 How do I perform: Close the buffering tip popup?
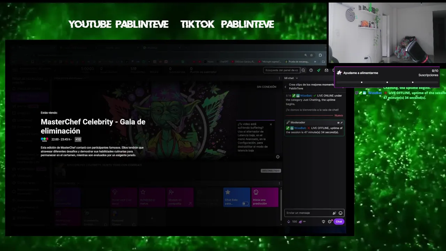pyautogui.click(x=271, y=124)
